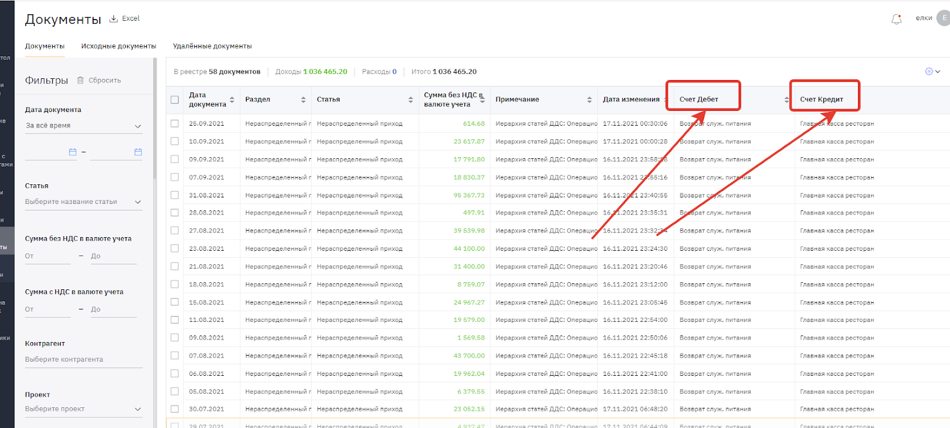Click the Выберите контрагента input field
Viewport: 950px width, 428px height.
pyautogui.click(x=83, y=359)
